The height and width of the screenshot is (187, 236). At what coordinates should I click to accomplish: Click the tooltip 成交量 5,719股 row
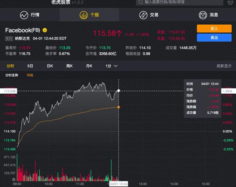point(202,112)
